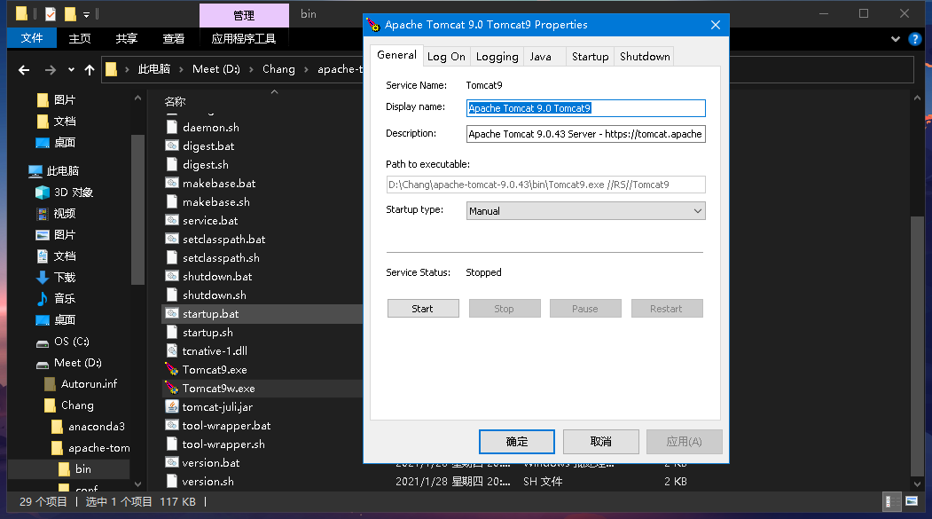
Task: Switch to the Shutdown tab
Action: pyautogui.click(x=645, y=57)
